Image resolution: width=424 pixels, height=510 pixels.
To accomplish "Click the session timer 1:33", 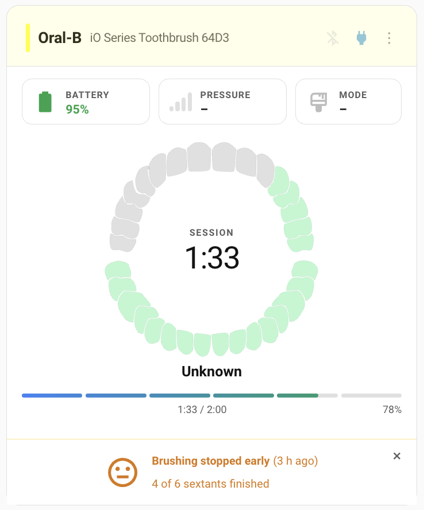I will 212,258.
